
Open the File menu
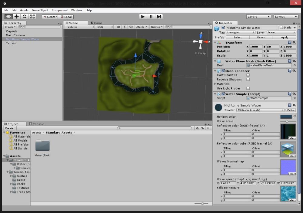click(6, 10)
